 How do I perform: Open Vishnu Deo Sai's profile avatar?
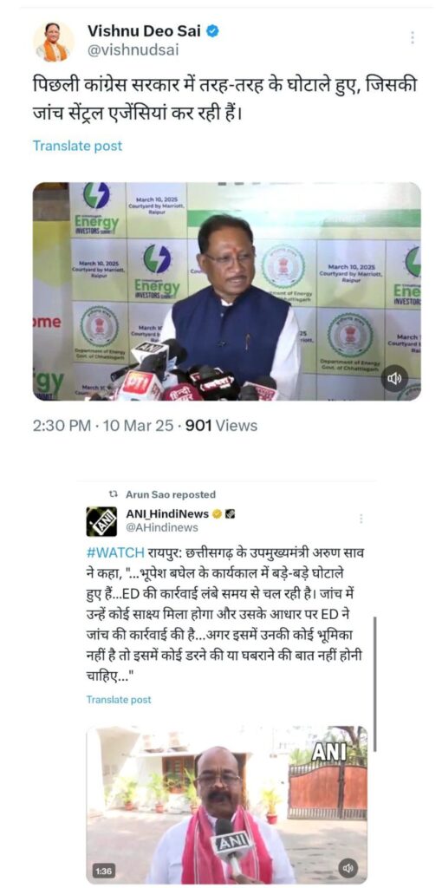pyautogui.click(x=53, y=42)
